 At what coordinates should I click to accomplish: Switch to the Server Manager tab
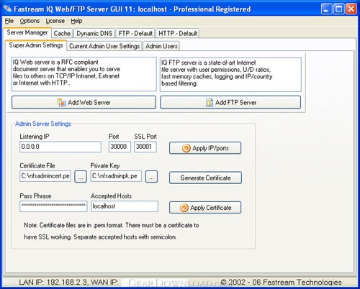(27, 32)
